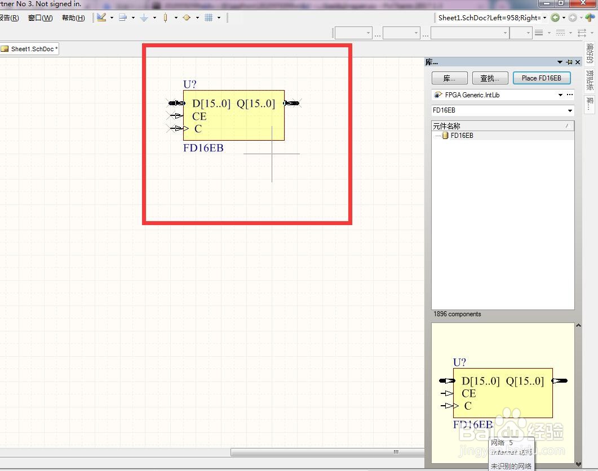
Task: Click the 库... button in libraries panel
Action: click(x=449, y=78)
